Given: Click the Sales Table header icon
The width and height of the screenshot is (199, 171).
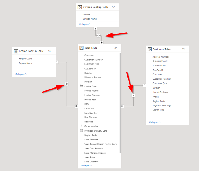Looking at the screenshot, I should click(x=81, y=48).
